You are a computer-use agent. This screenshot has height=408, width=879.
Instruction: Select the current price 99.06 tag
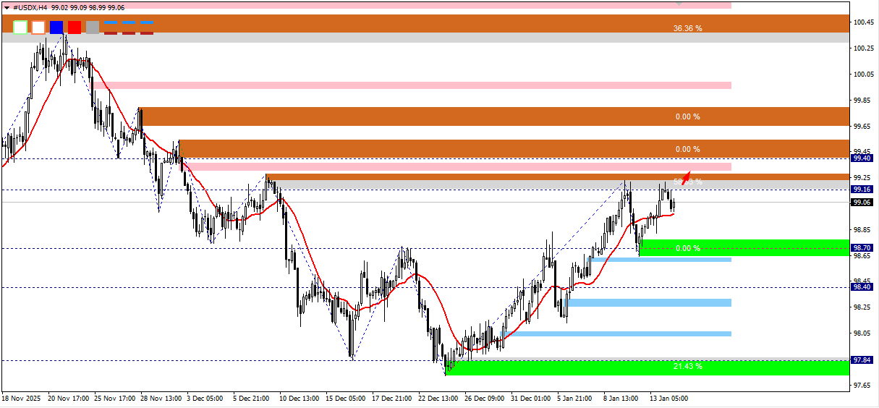862,202
